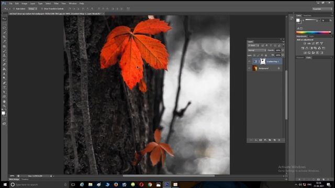Open the Mini Bridge tab
The height and width of the screenshot is (188, 335).
14,180
